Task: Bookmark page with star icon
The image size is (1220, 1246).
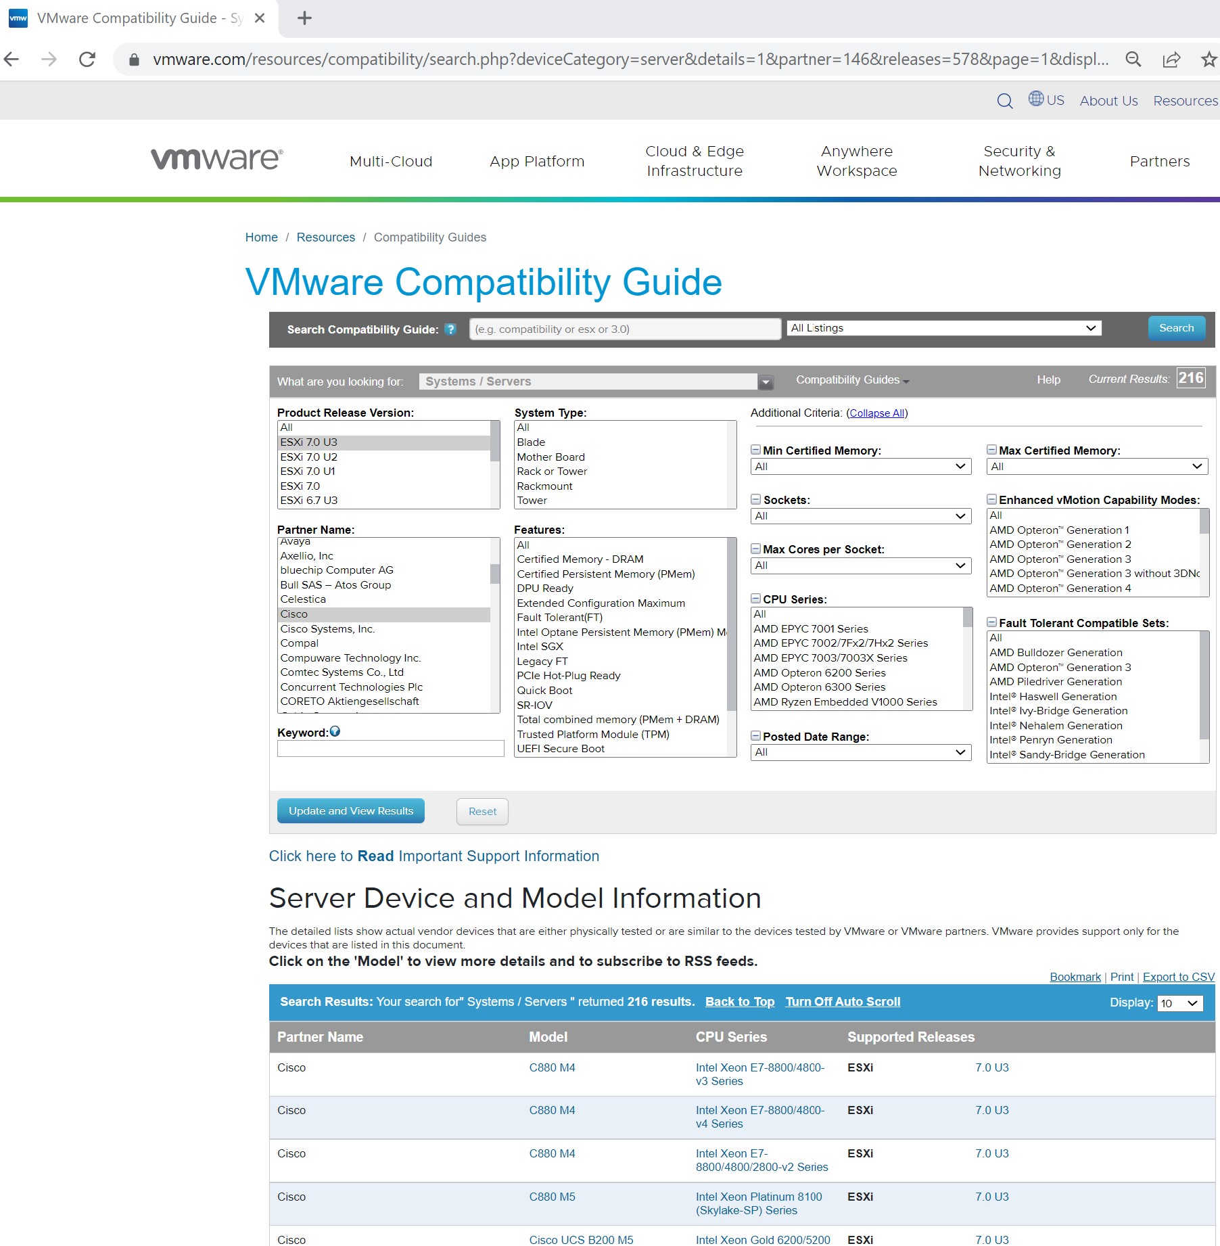Action: (x=1209, y=60)
